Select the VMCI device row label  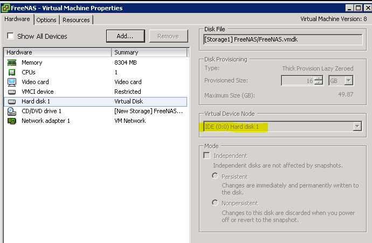coord(38,92)
